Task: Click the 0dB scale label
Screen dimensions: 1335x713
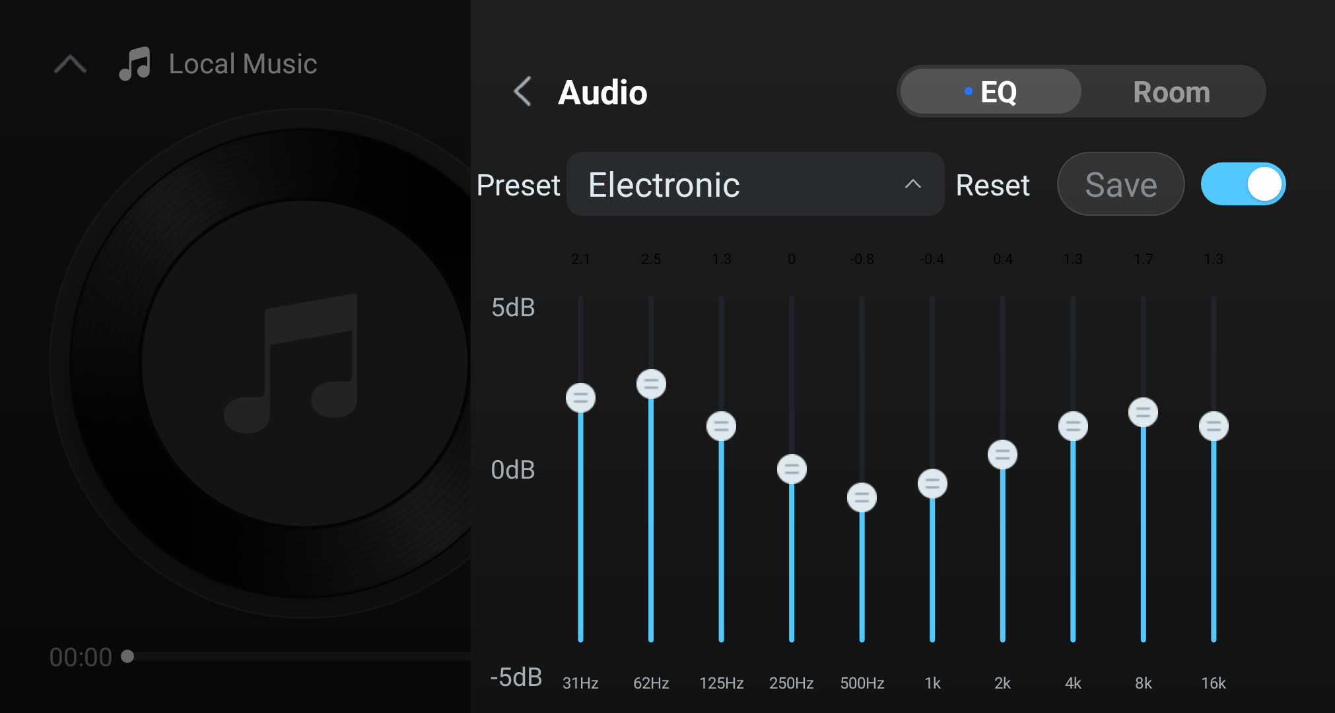Action: click(x=513, y=470)
